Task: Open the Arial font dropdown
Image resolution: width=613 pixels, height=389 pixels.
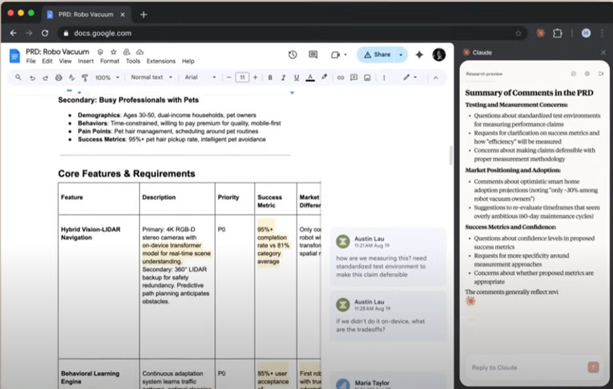Action: 200,77
